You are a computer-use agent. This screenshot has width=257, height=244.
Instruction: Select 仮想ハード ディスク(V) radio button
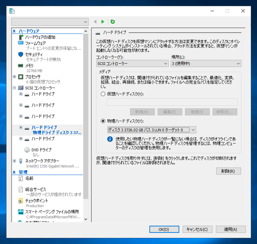point(103,94)
